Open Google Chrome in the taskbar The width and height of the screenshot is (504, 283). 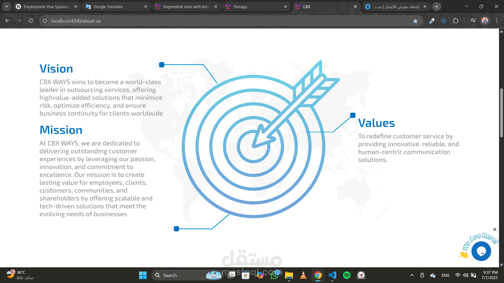coord(318,275)
